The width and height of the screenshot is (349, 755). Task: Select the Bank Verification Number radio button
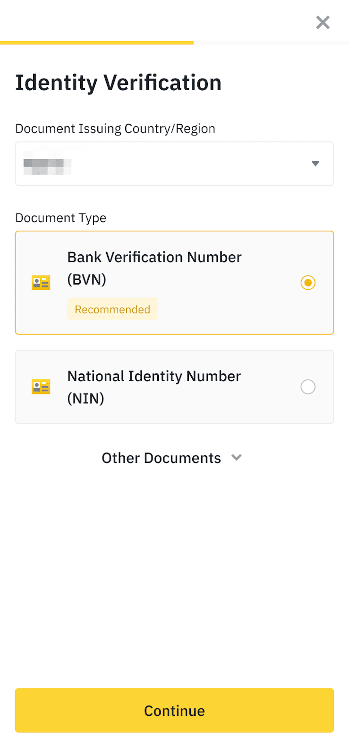click(308, 283)
